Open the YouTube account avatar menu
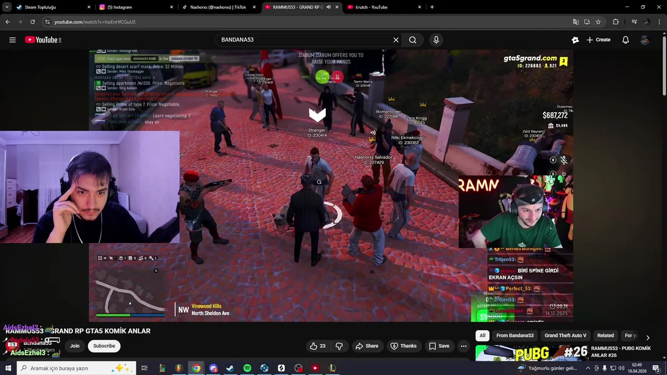Viewport: 667px width, 375px height. tap(646, 40)
